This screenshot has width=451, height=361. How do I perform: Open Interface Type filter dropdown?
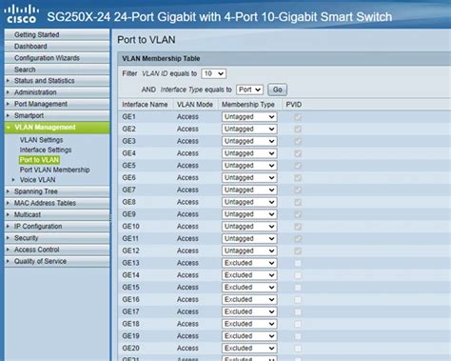coord(249,90)
